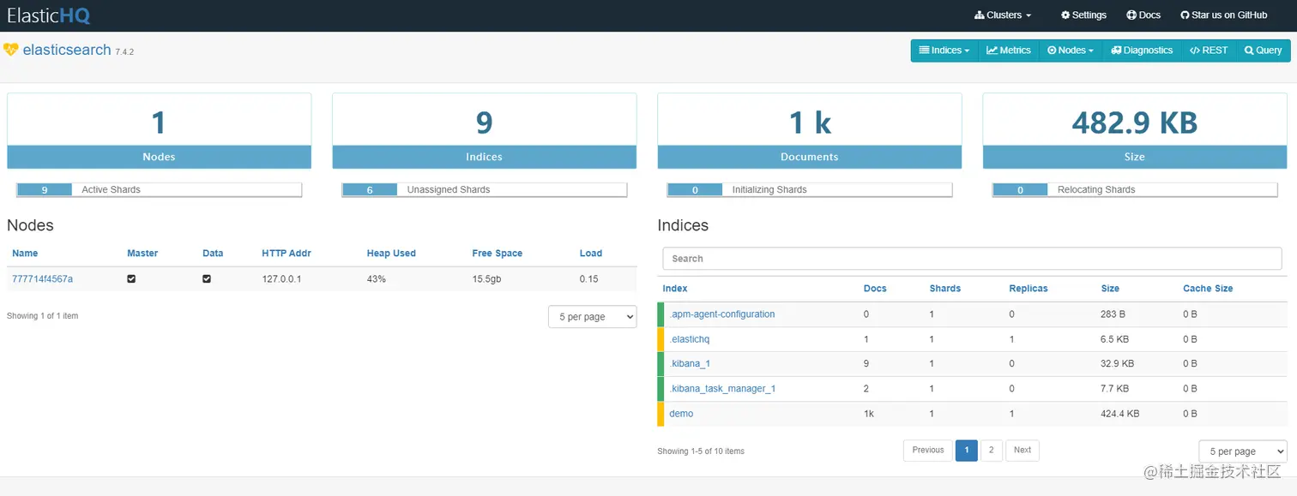Click the Initializing Shards indicator

[x=810, y=190]
